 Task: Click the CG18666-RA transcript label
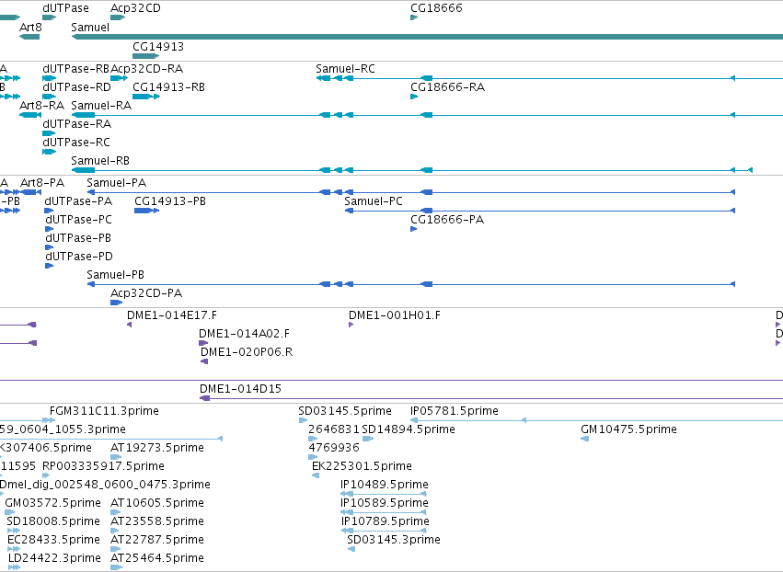(x=447, y=86)
